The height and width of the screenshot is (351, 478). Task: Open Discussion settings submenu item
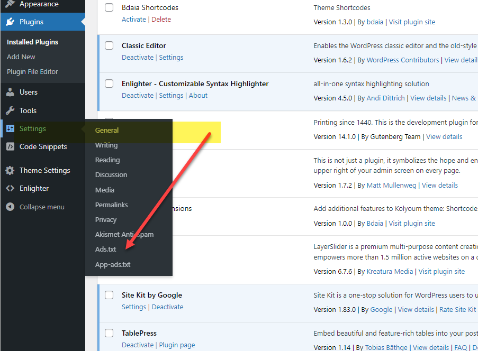(x=111, y=175)
